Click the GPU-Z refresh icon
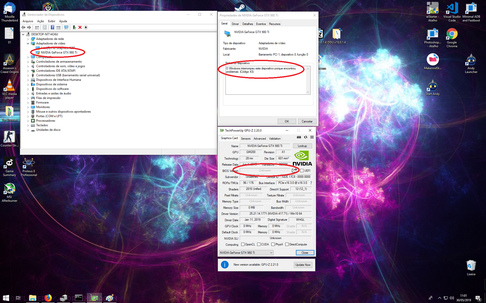 click(x=306, y=137)
